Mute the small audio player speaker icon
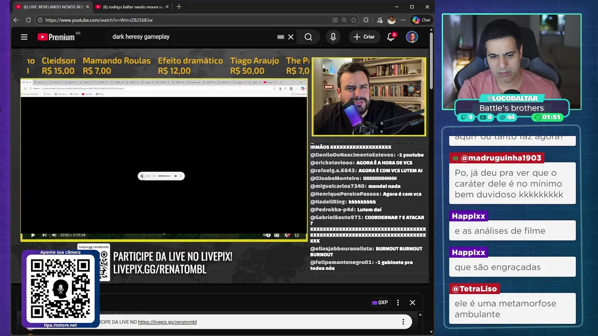This screenshot has height=336, width=598. [176, 176]
